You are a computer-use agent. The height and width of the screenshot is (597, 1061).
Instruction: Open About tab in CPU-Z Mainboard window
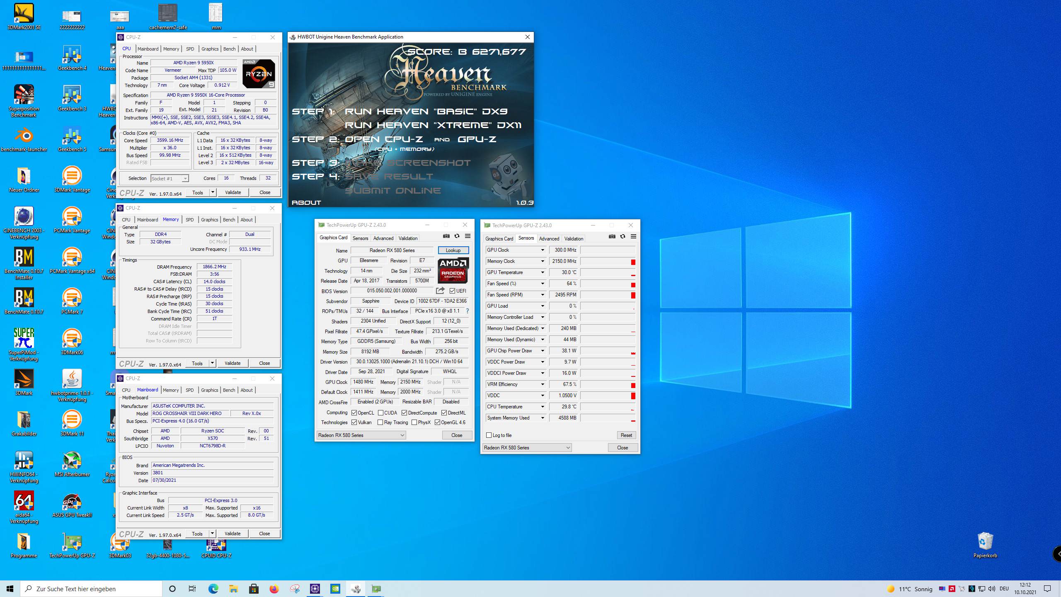tap(247, 390)
